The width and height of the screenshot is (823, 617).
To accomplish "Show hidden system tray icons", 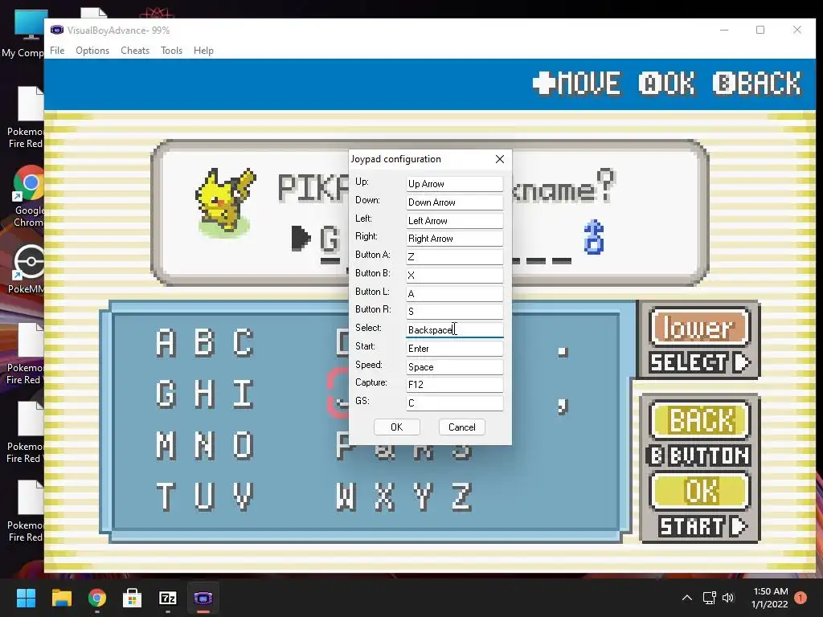I will 686,598.
